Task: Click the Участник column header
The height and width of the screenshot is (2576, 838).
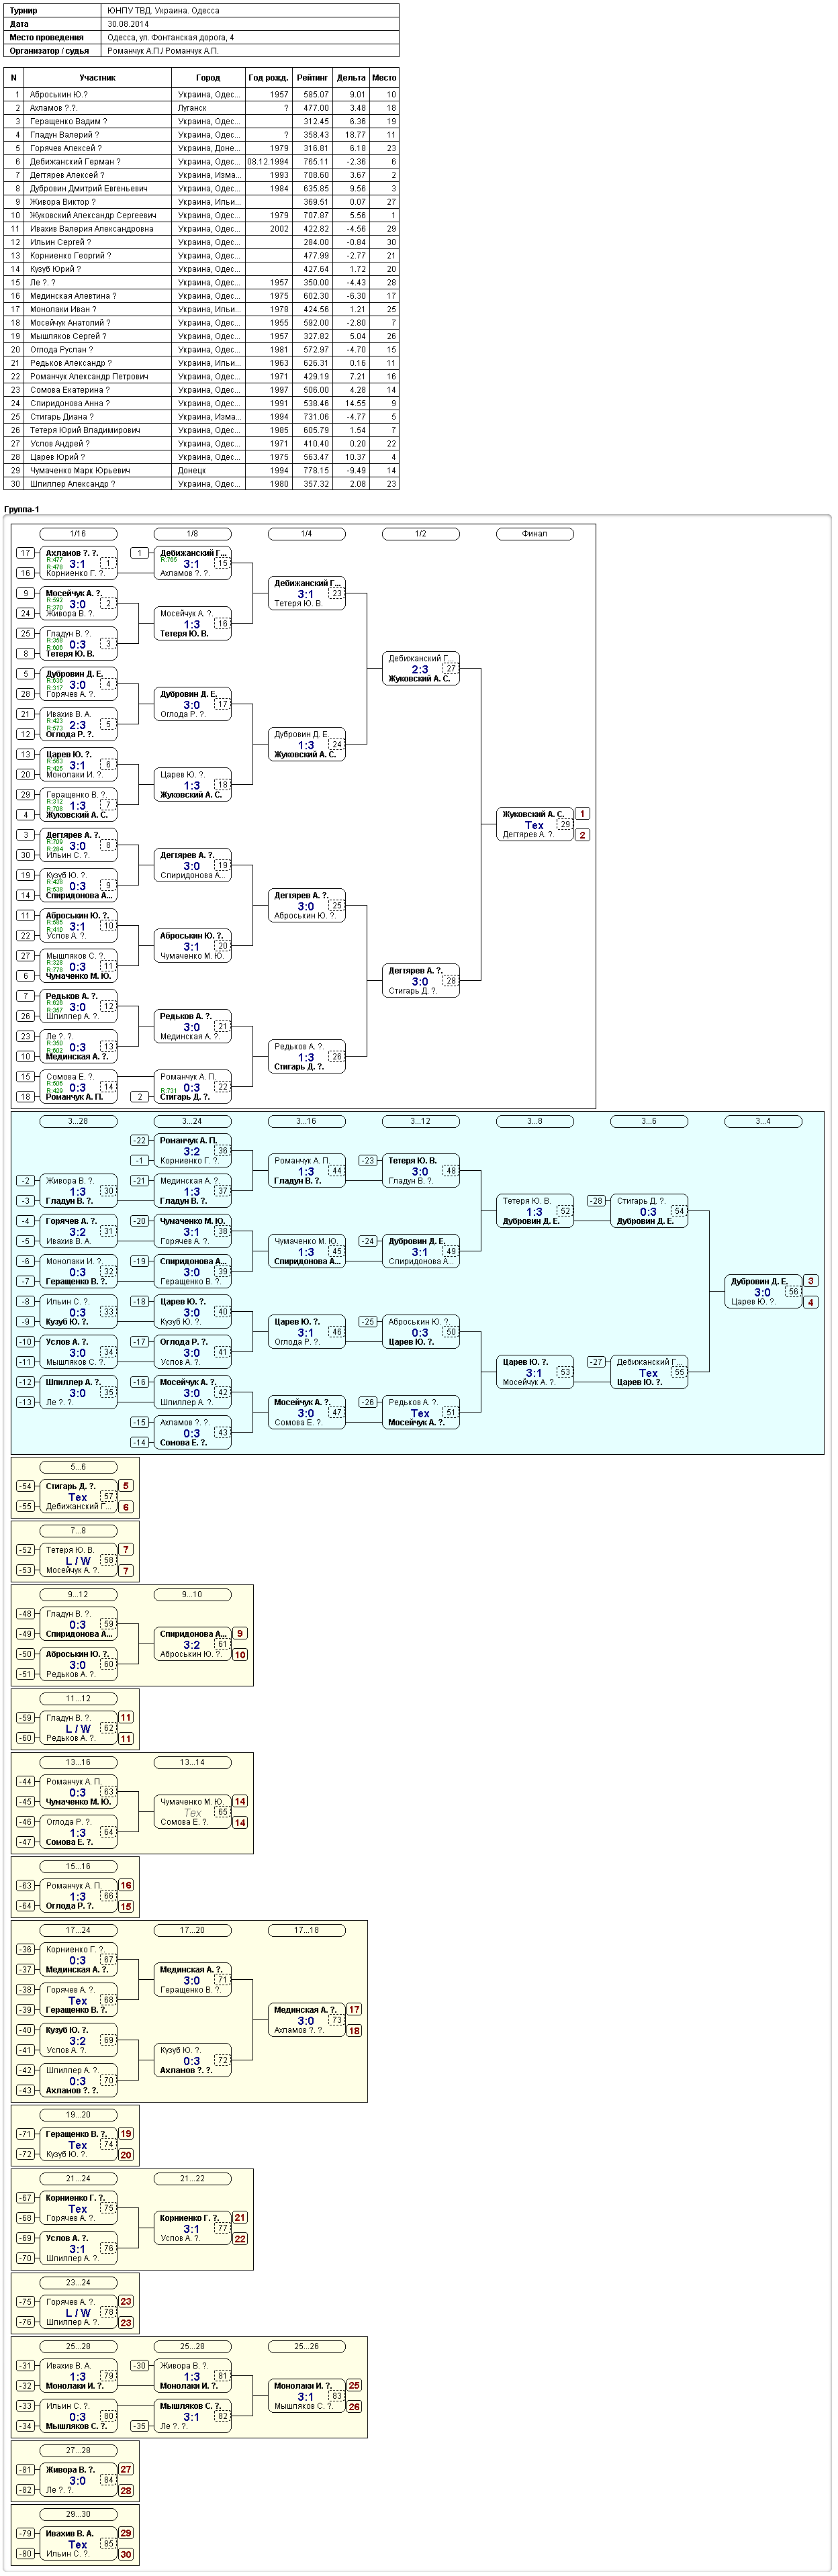Action: click(97, 77)
